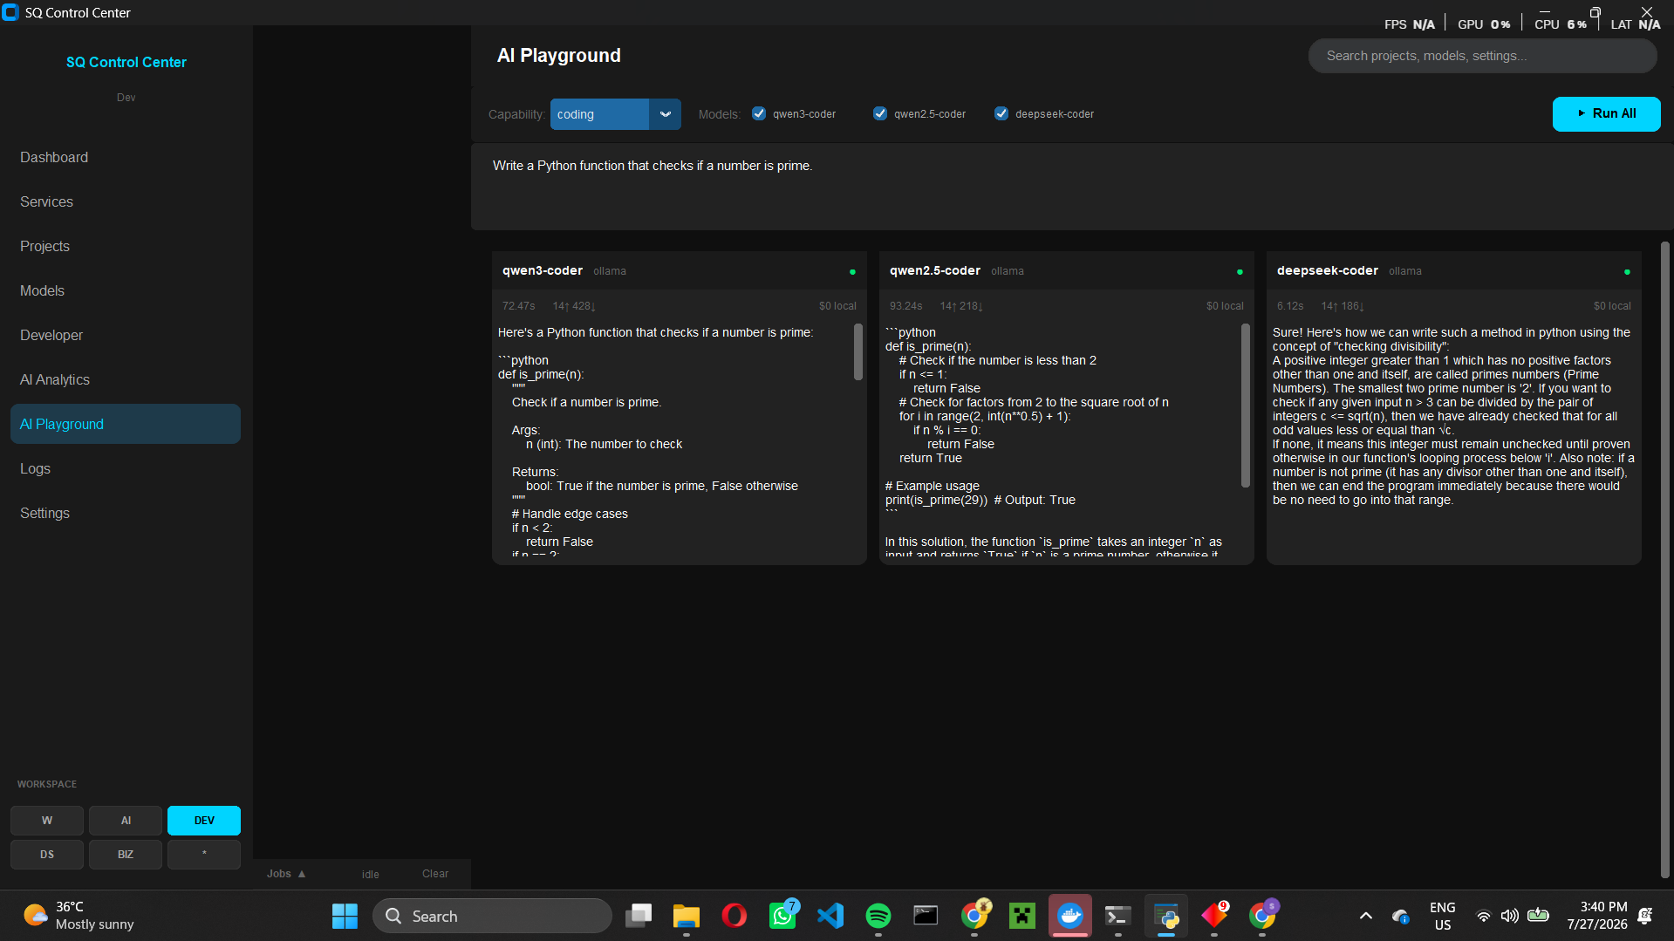The height and width of the screenshot is (941, 1674).
Task: Click the CPU 6% indicator
Action: [x=1561, y=24]
